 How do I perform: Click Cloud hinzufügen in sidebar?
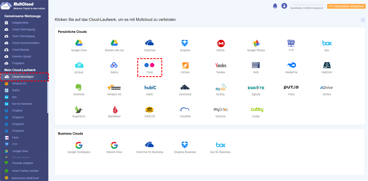pyautogui.click(x=24, y=77)
